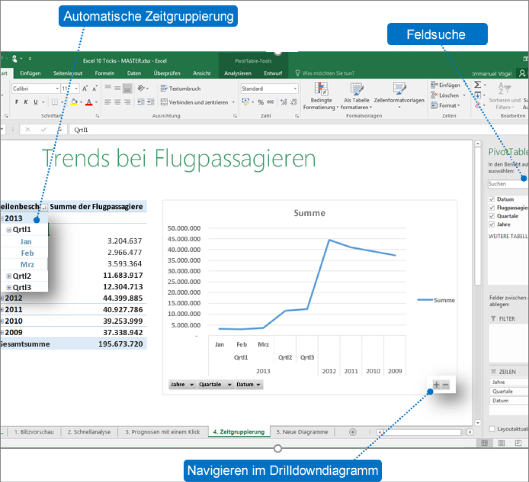Image resolution: width=529 pixels, height=482 pixels.
Task: Align text to vertical middle
Action: click(x=117, y=88)
